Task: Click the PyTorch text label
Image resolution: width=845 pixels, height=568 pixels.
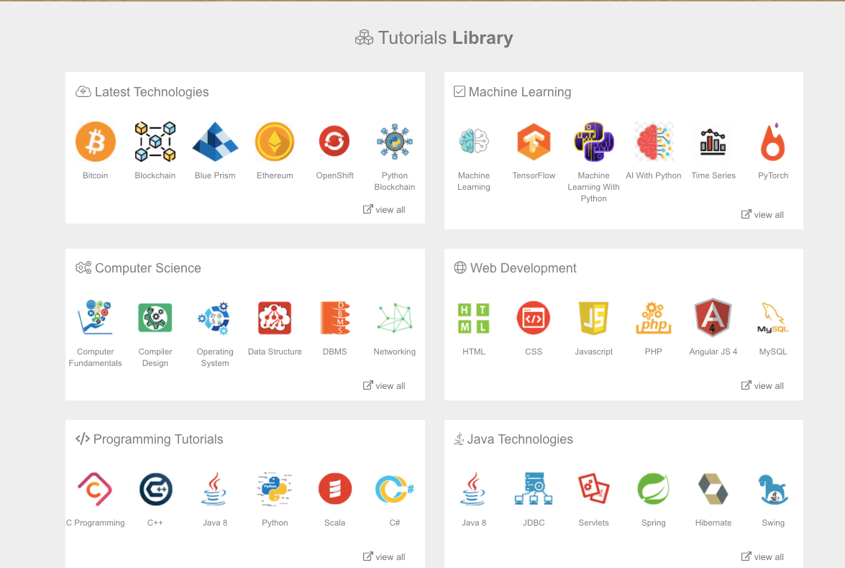Action: pos(773,175)
